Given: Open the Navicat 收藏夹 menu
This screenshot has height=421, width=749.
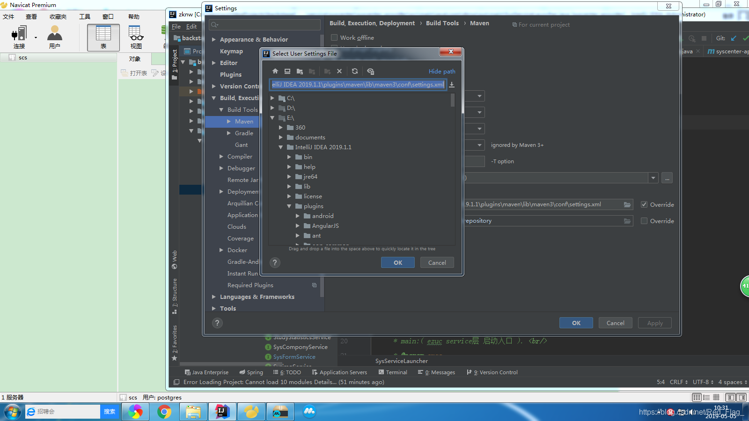Looking at the screenshot, I should pyautogui.click(x=58, y=16).
